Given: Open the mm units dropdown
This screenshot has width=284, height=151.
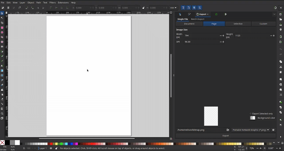Looking at the screenshot, I should 173,7.
